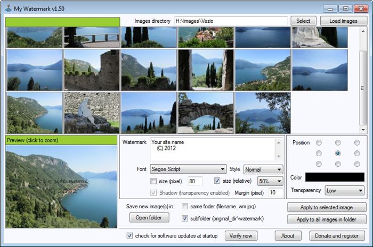The height and width of the screenshot is (247, 373).
Task: Enable the size (pixel) checkbox
Action: tap(153, 181)
